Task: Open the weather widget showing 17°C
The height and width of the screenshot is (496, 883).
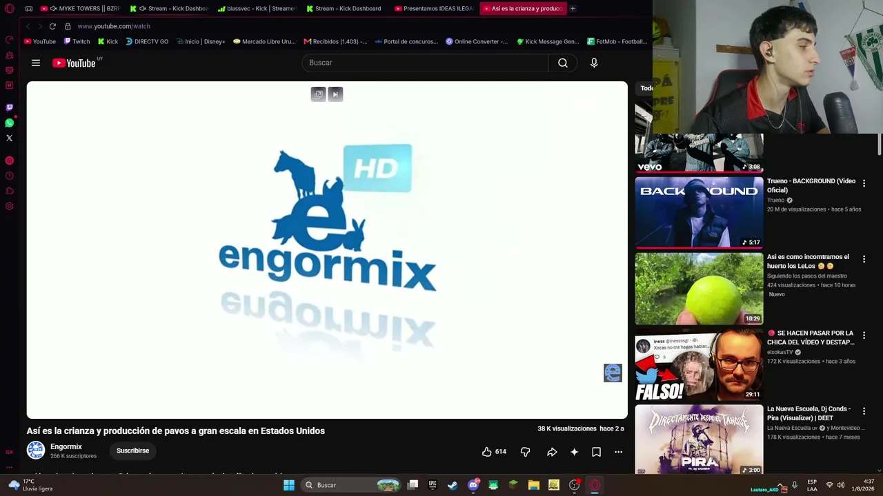Action: [x=31, y=485]
